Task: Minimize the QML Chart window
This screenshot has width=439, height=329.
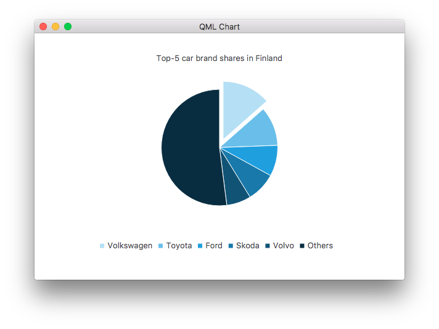Action: 55,26
